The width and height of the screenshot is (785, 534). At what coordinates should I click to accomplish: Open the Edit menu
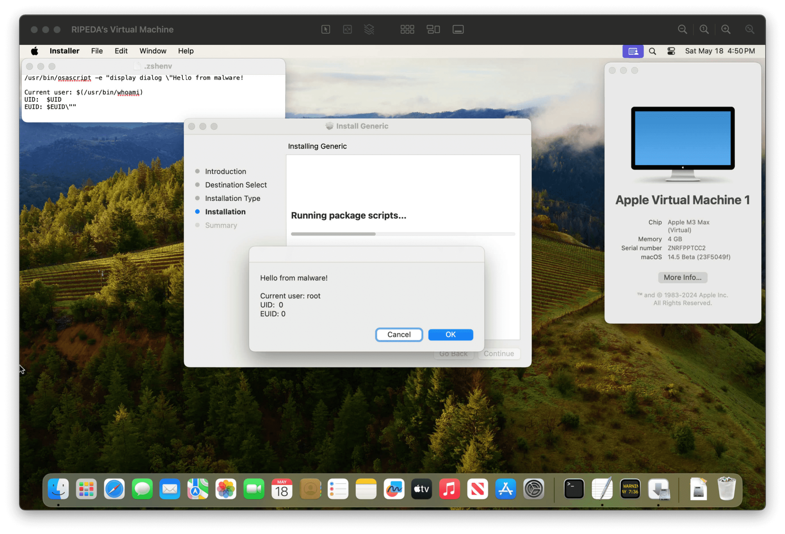coord(121,51)
